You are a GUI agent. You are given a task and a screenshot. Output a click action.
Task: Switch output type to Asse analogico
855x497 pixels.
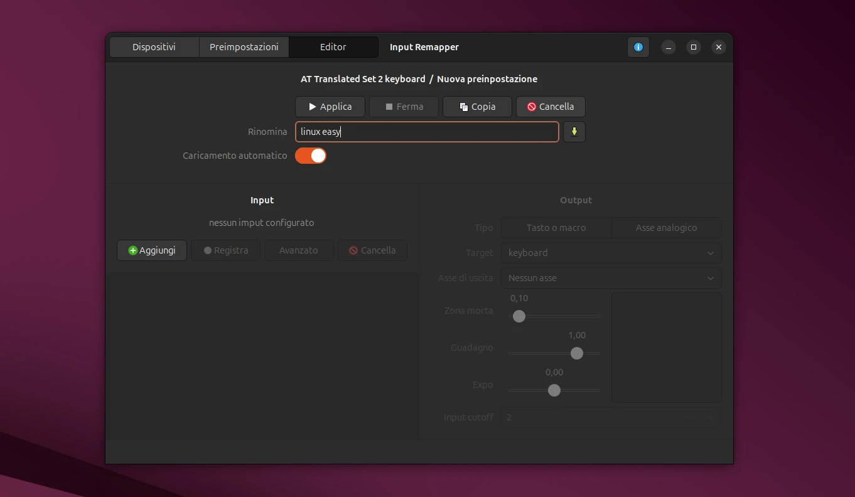coord(666,228)
